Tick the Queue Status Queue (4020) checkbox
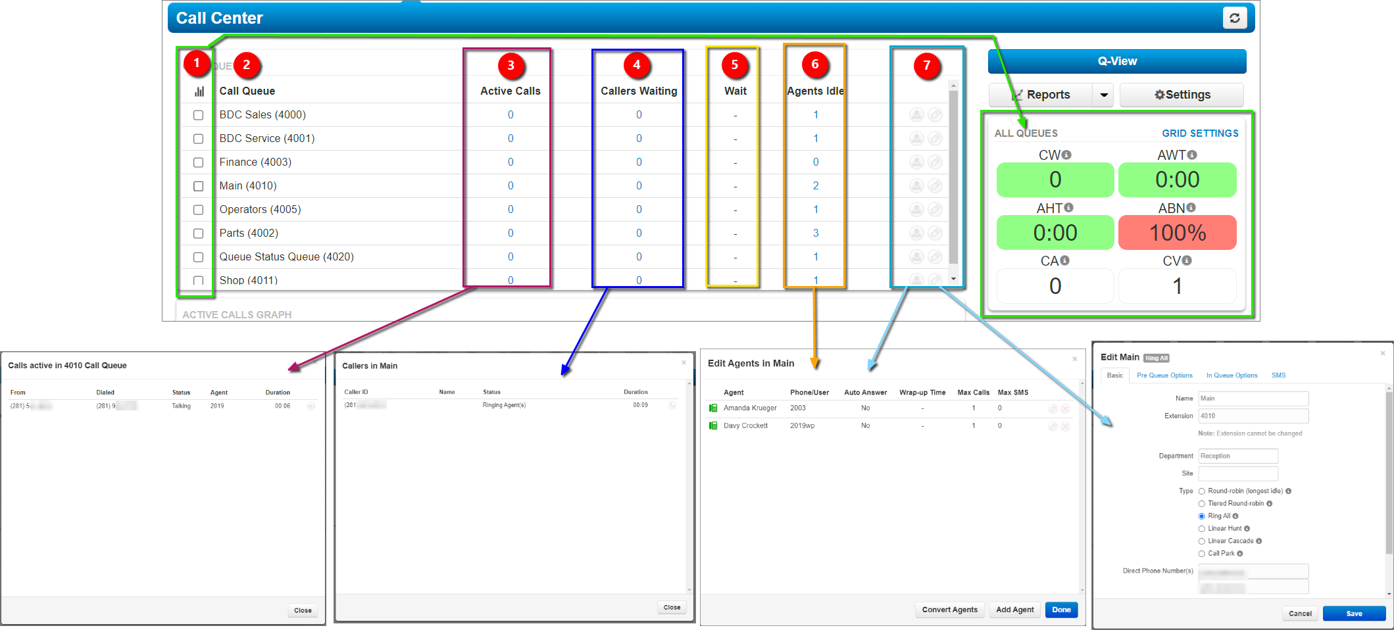The height and width of the screenshot is (630, 1394). point(198,257)
